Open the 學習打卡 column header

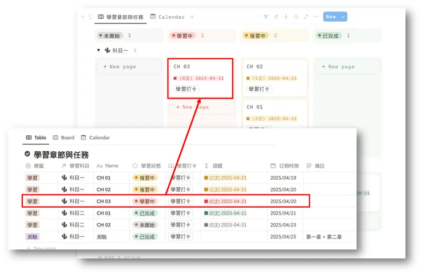click(x=182, y=166)
